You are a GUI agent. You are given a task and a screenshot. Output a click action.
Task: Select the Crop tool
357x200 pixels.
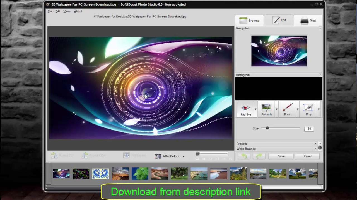coord(308,109)
